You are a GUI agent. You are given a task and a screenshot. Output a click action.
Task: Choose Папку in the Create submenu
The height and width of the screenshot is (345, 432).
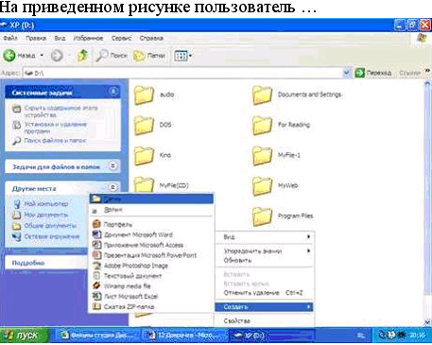point(151,198)
